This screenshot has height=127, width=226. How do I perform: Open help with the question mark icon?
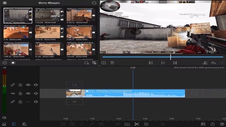click(222, 124)
